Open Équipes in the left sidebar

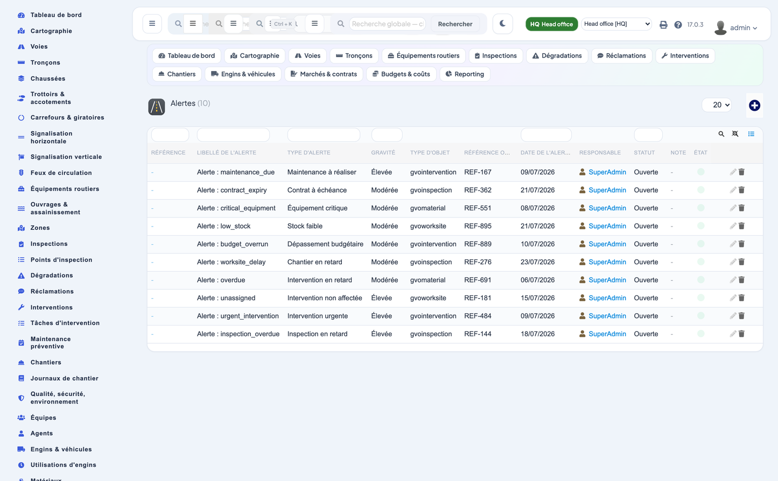click(x=43, y=418)
